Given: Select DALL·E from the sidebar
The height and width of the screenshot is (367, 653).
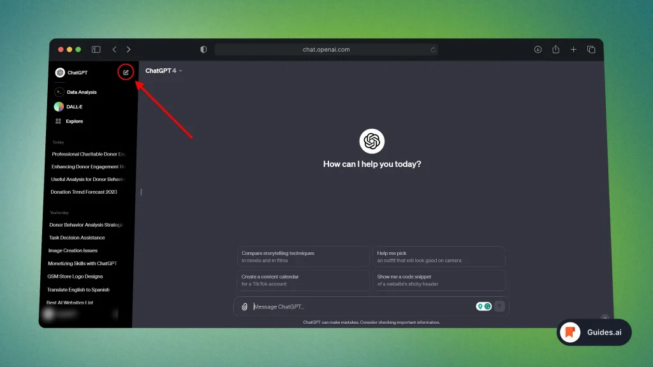Looking at the screenshot, I should tap(74, 107).
